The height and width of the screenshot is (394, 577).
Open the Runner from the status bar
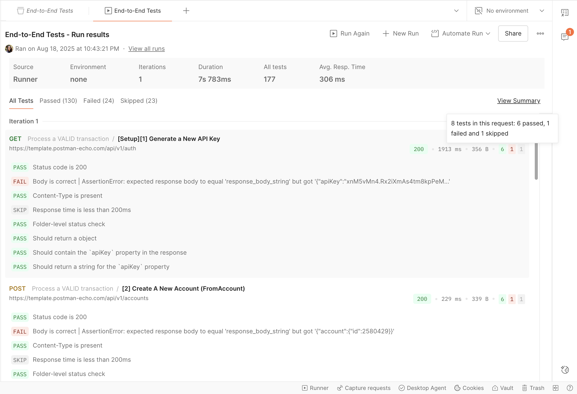(315, 388)
